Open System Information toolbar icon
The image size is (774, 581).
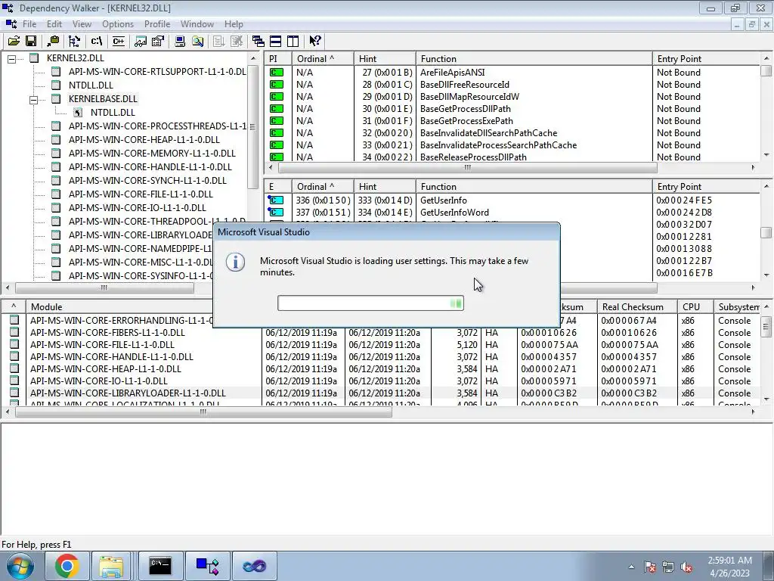pos(180,41)
